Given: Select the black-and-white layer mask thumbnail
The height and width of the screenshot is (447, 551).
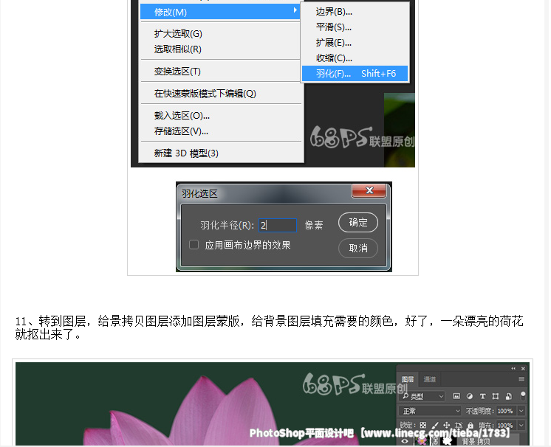Looking at the screenshot, I should click(x=448, y=440).
